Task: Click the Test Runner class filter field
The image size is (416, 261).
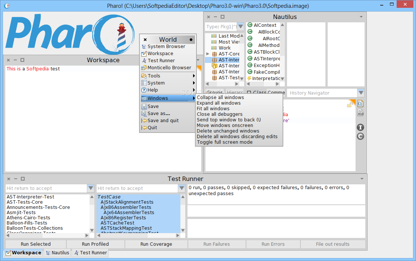Action: [138, 188]
